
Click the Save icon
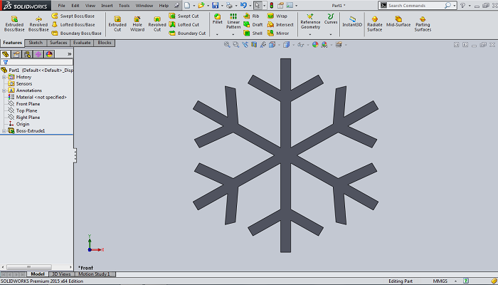(216, 6)
